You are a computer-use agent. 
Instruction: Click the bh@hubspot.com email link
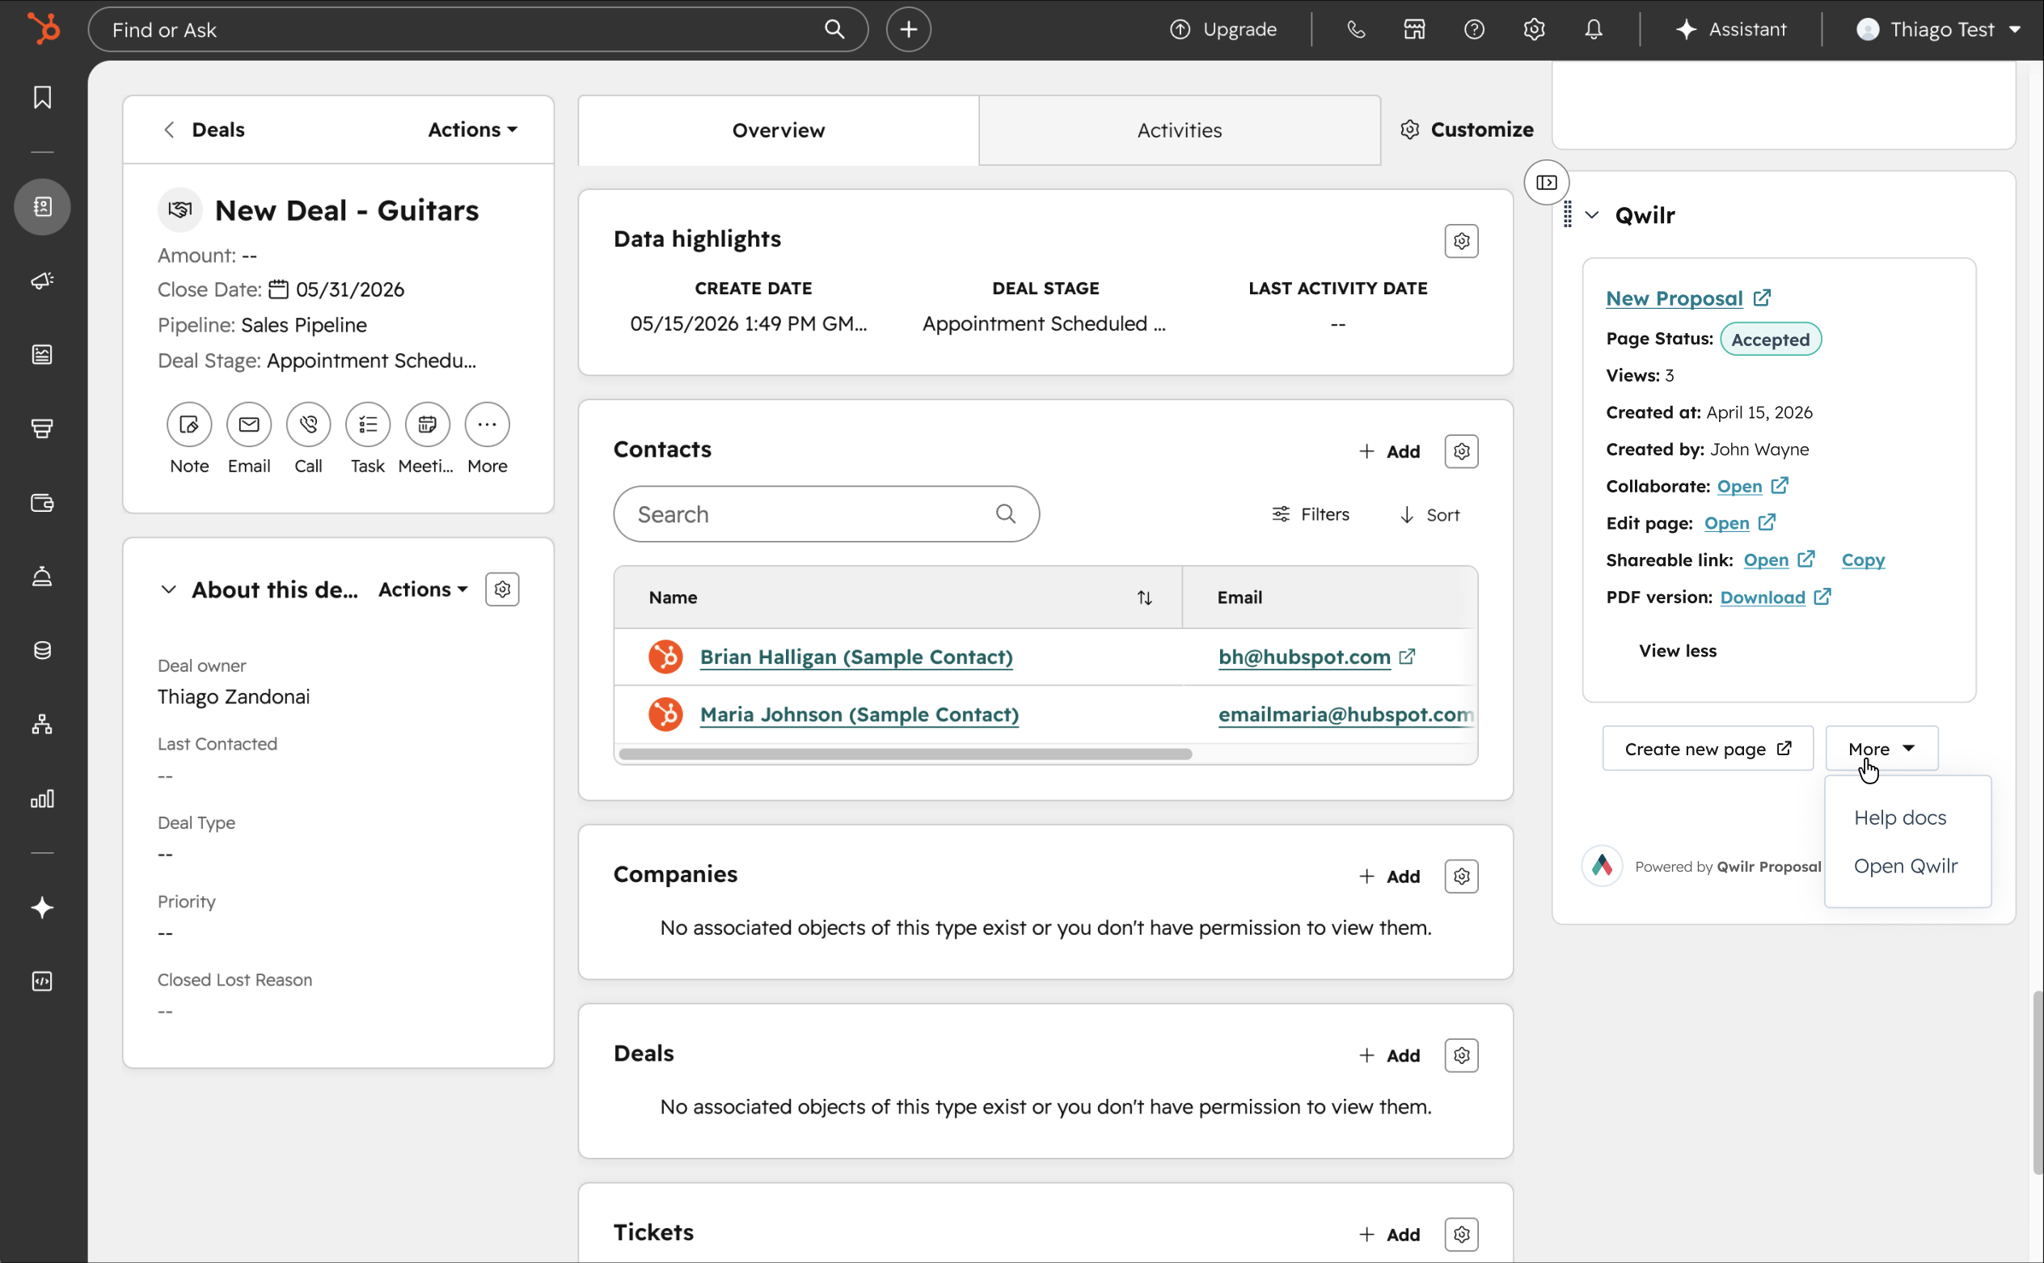pos(1304,657)
